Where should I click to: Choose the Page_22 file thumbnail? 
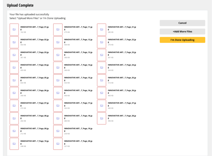click(x=102, y=42)
